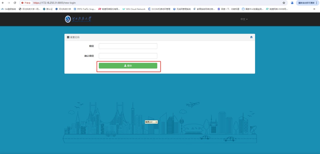Click the green 提交 submit button
Viewport: 320px width, 154px height.
128,66
